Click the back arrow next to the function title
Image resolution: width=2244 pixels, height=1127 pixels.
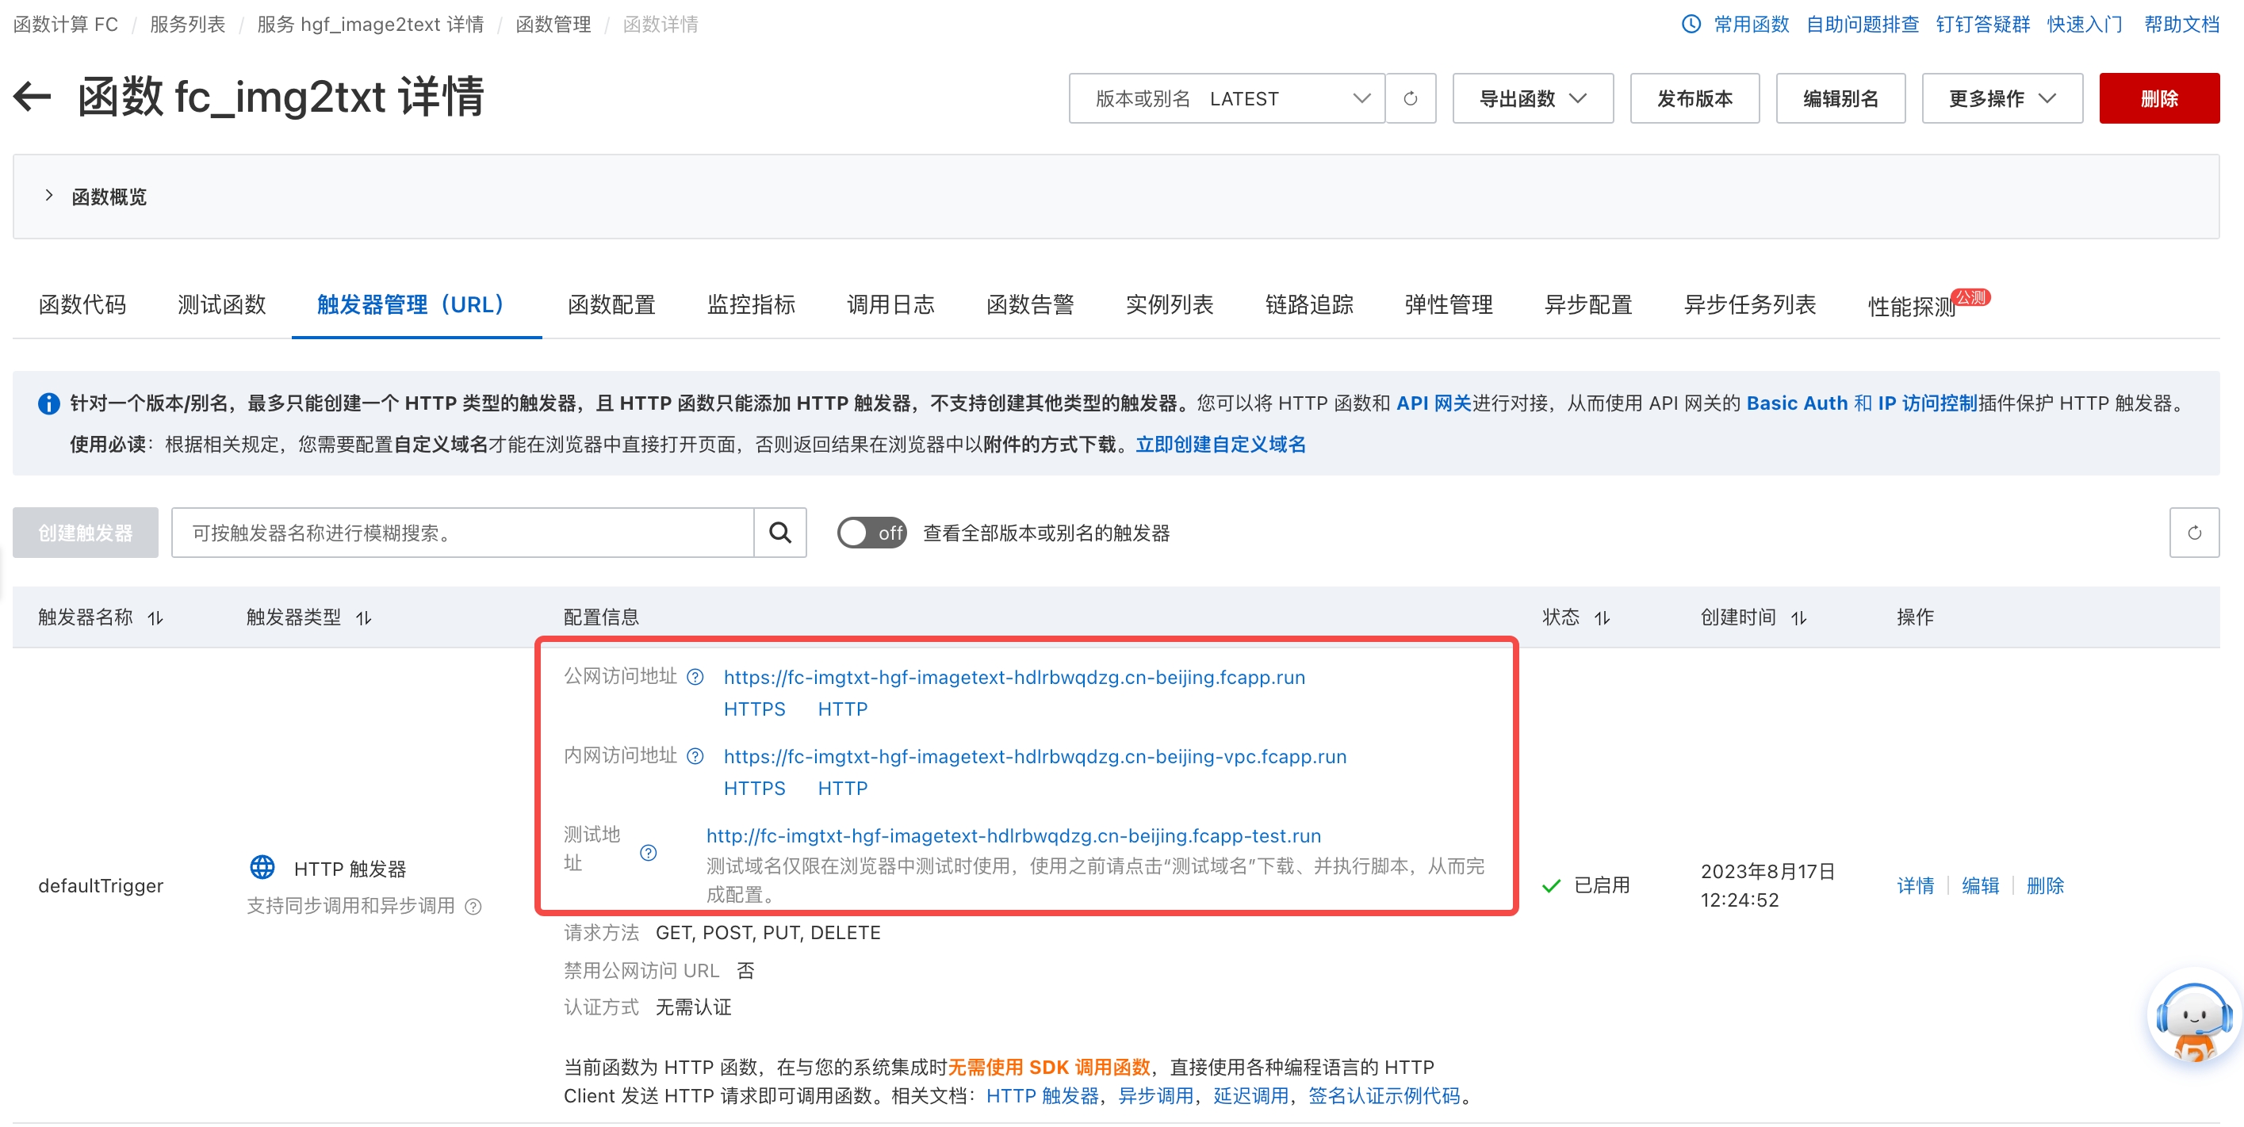click(33, 97)
